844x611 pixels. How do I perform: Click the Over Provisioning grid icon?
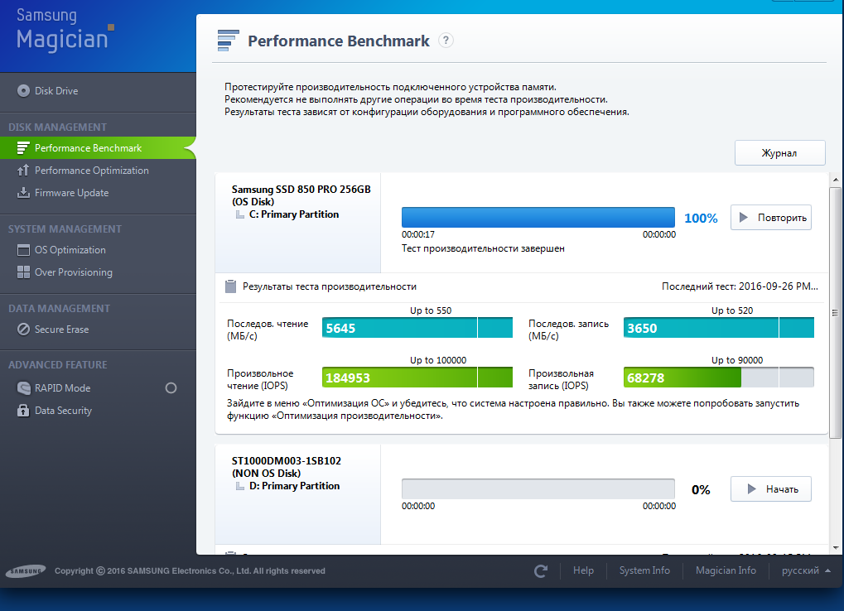(x=23, y=272)
